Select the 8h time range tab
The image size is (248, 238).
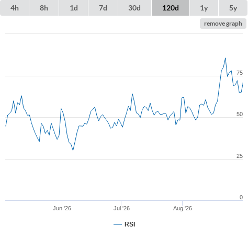point(44,8)
